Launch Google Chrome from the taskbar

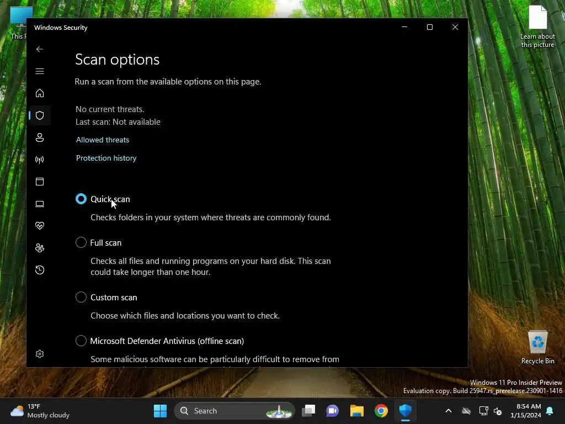[x=381, y=411]
